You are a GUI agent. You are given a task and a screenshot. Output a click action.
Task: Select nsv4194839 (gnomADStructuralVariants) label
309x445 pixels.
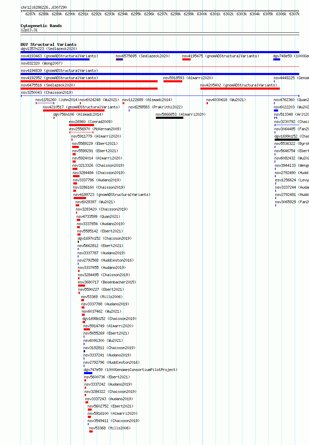(59, 71)
